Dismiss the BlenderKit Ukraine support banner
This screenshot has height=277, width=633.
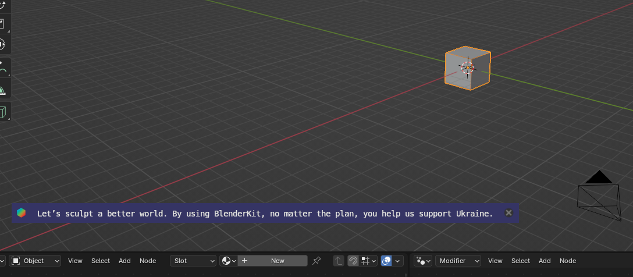point(508,213)
